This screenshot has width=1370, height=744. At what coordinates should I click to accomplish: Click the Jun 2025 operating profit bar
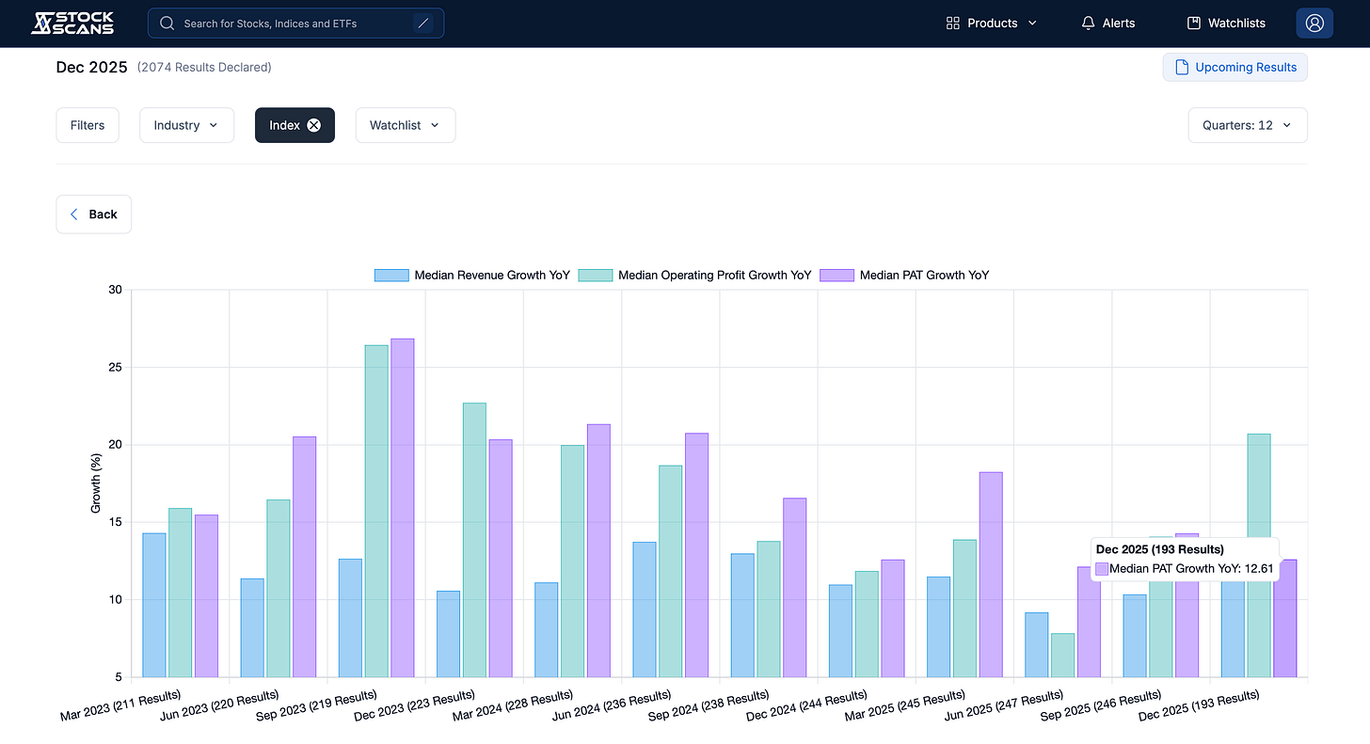[x=1062, y=656]
